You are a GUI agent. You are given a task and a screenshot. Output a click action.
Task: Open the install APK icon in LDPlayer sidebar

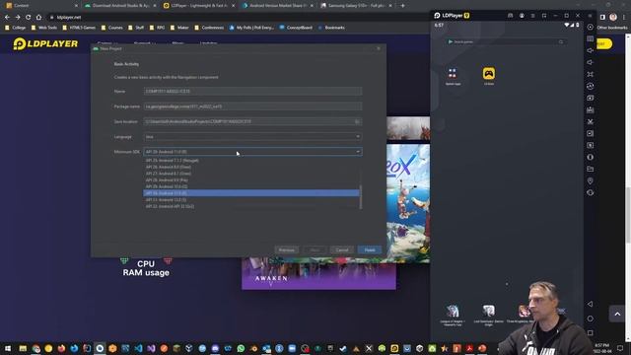(590, 109)
